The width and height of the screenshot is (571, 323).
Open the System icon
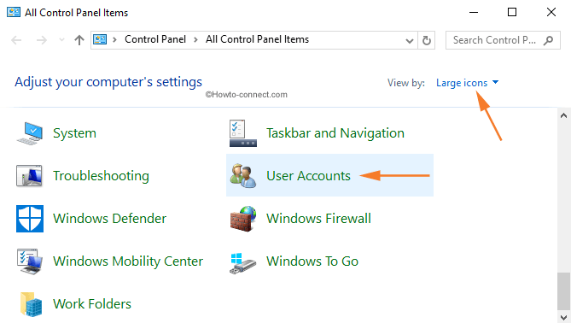point(30,133)
